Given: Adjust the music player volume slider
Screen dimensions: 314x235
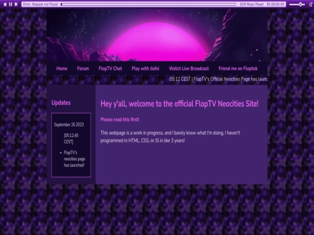Looking at the screenshot, I should 297,4.
